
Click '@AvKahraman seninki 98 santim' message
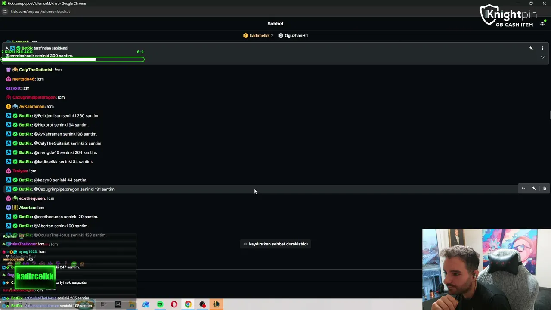pyautogui.click(x=65, y=134)
